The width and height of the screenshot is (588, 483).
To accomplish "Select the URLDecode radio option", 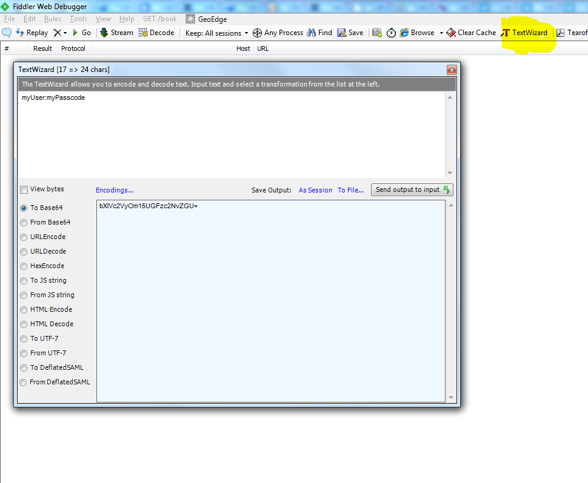I will (x=24, y=252).
